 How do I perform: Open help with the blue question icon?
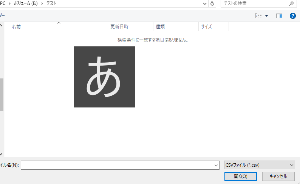tap(293, 16)
